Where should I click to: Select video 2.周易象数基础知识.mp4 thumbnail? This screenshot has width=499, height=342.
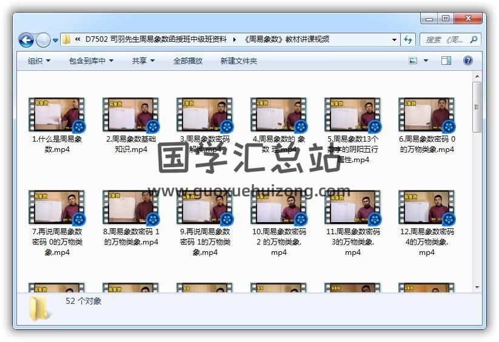coord(130,114)
